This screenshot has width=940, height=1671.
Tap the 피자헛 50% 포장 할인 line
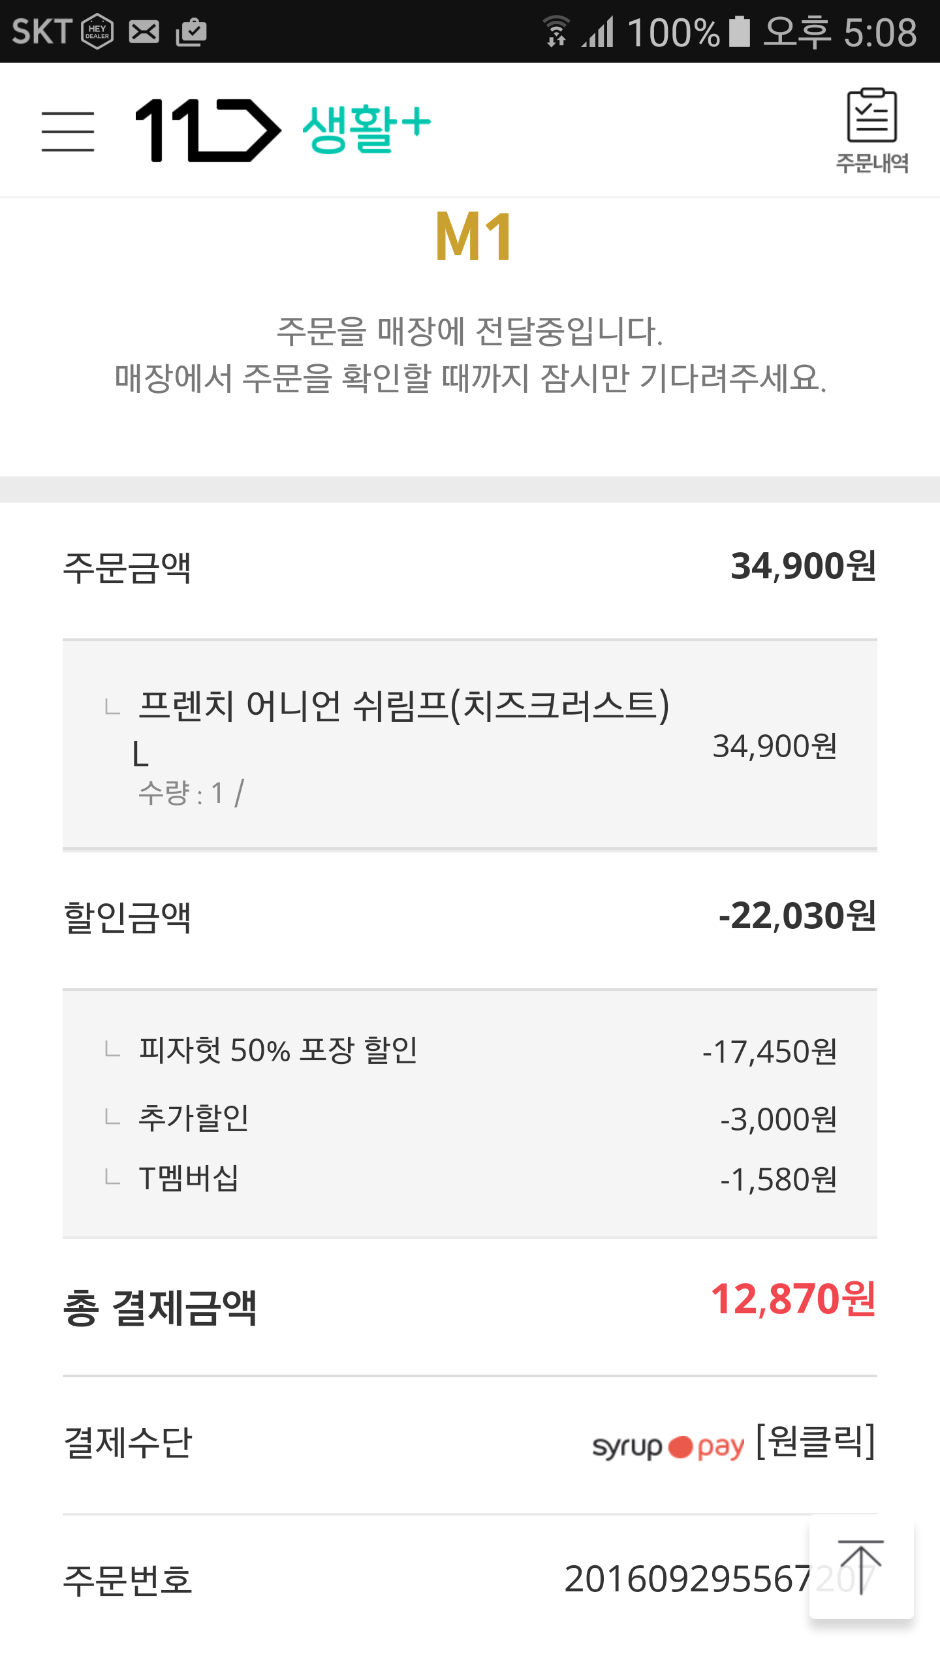tap(278, 1050)
